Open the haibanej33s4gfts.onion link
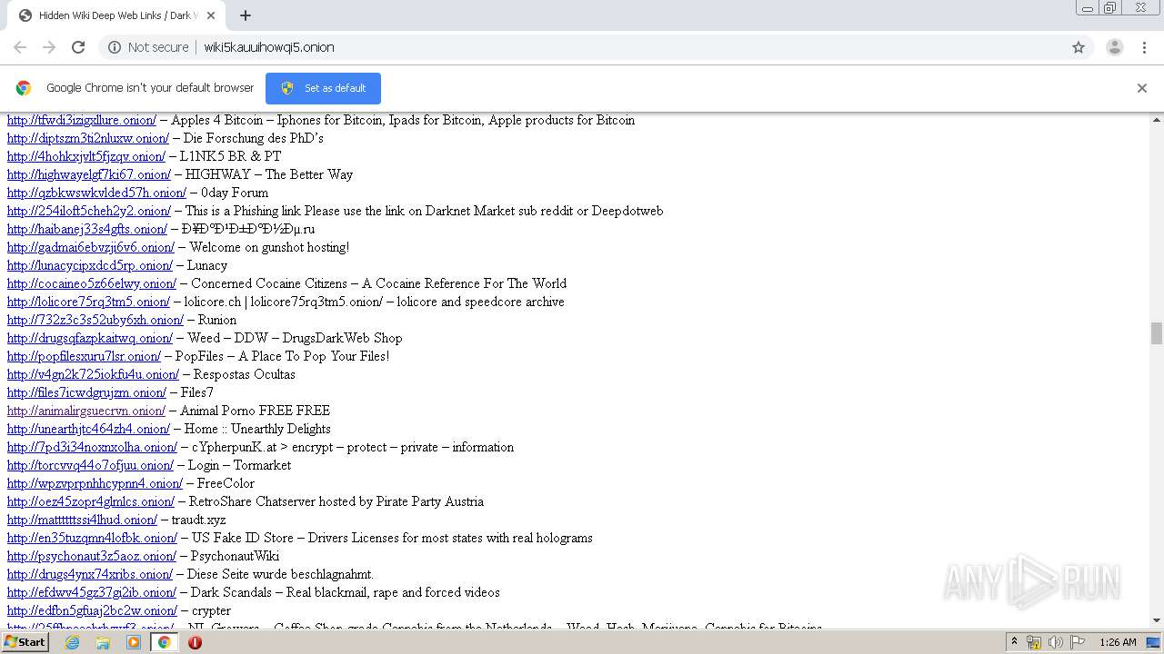Screen dimensions: 1164x654 87,229
